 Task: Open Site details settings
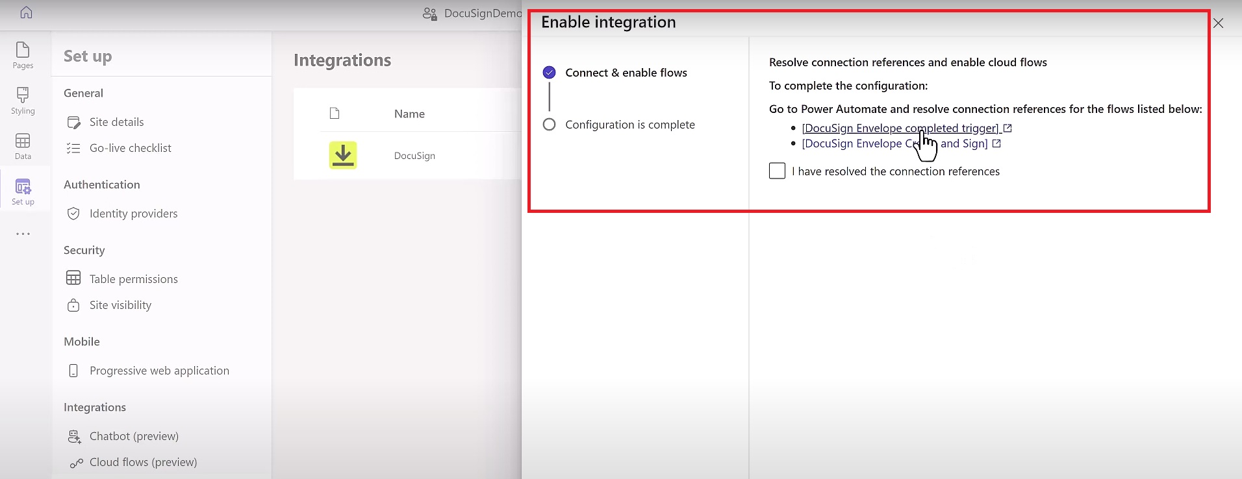tap(116, 122)
